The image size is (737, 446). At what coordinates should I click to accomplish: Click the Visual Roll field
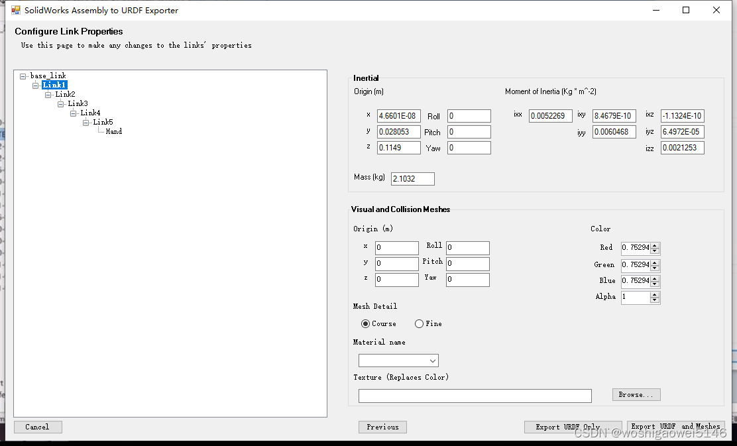tap(468, 248)
